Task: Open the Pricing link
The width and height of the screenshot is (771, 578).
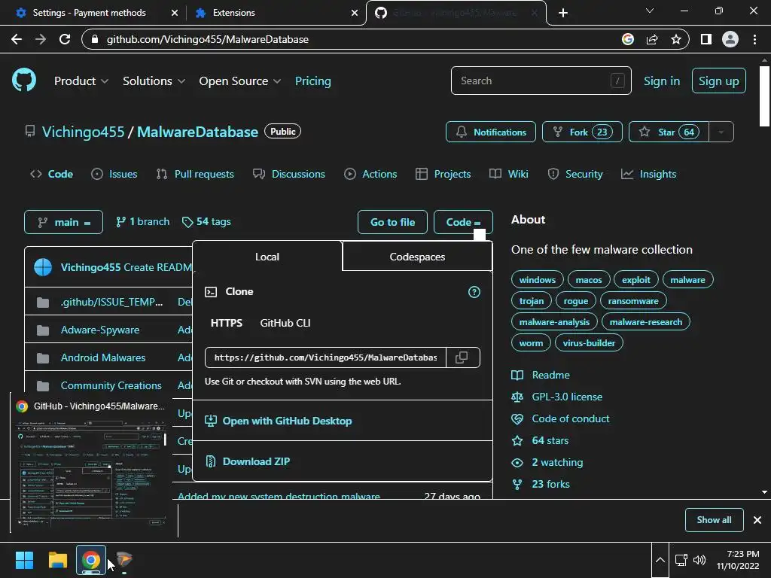Action: 312,81
